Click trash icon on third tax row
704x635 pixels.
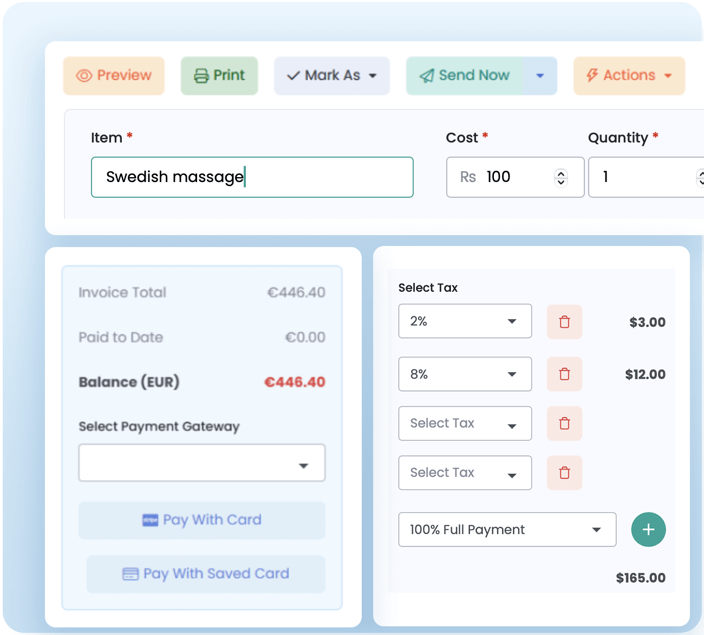[564, 423]
